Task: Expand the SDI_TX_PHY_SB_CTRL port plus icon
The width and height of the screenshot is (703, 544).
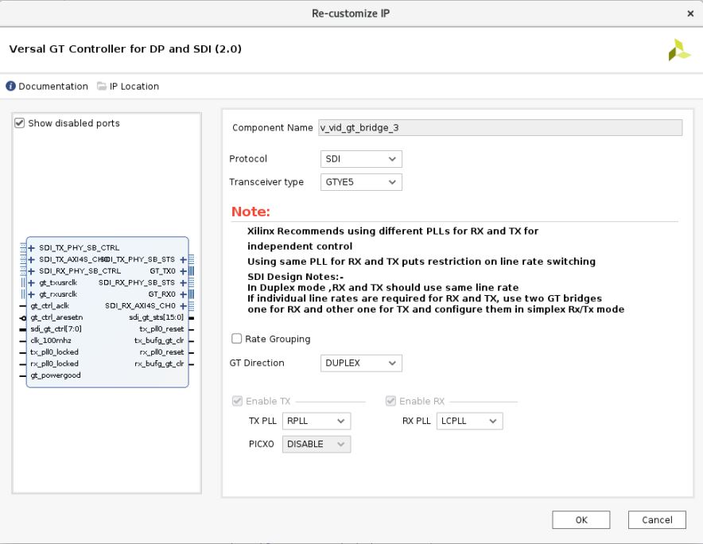Action: pos(32,247)
